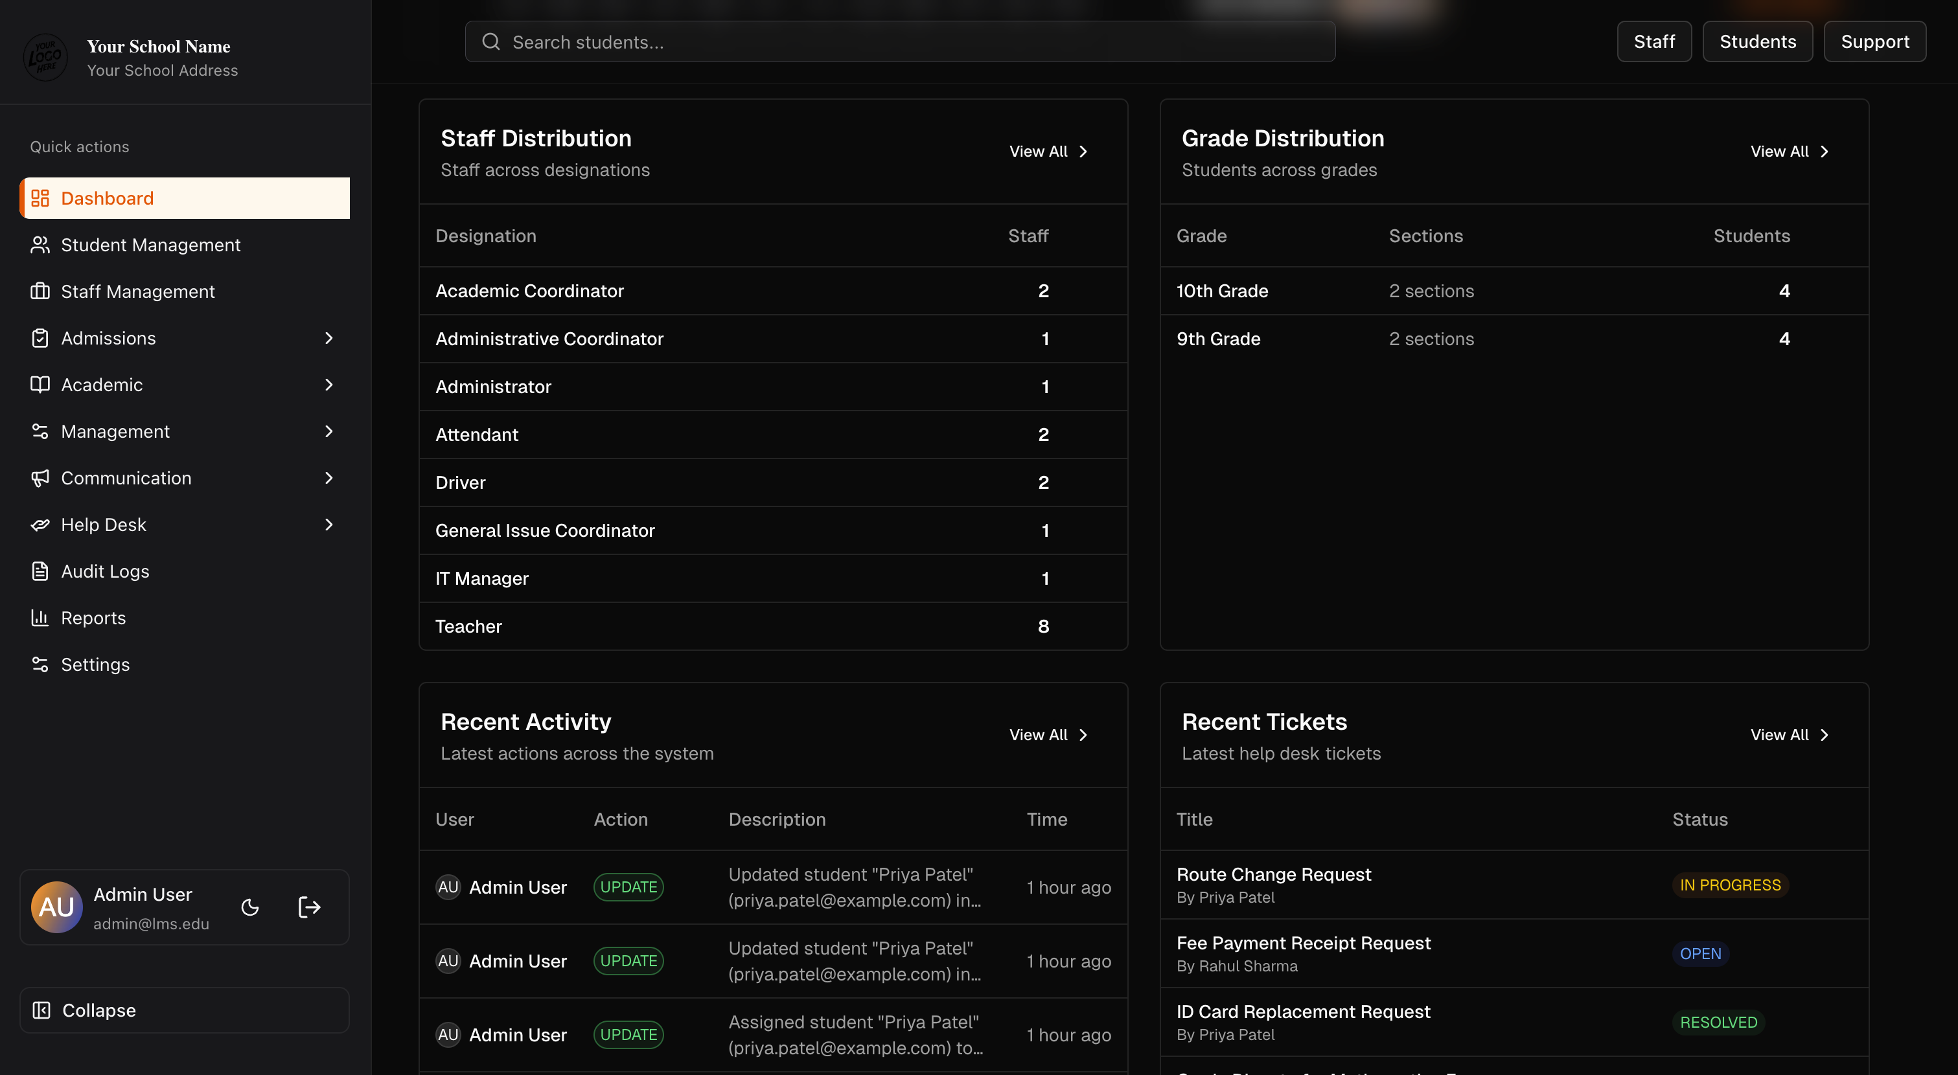Expand the Help Desk submenu chevron

[x=328, y=524]
